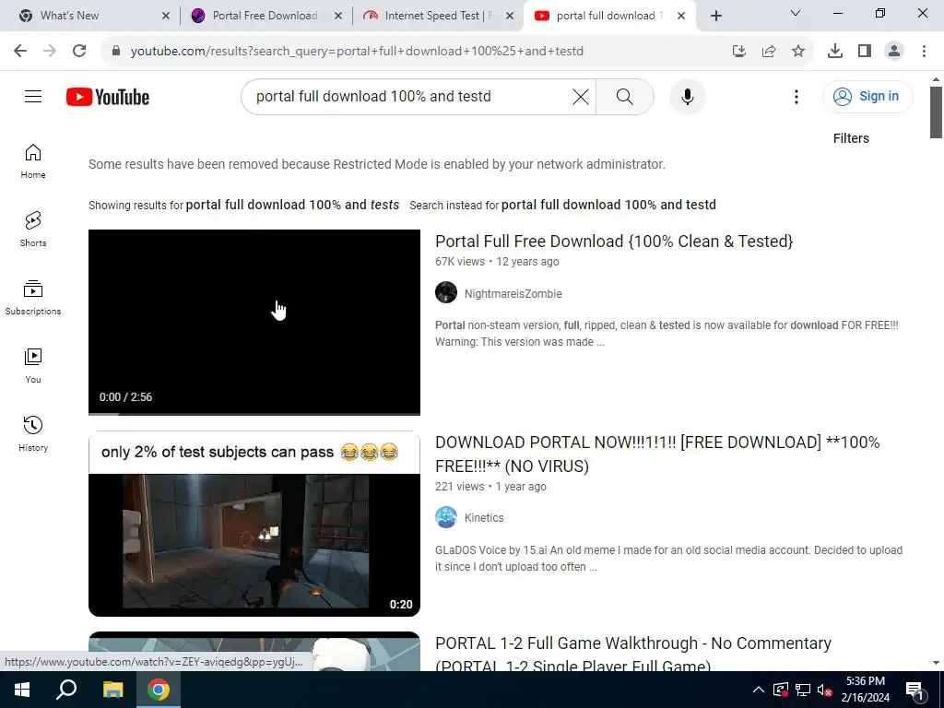Open the tab search dropdown arrow
The width and height of the screenshot is (944, 708).
coord(795,13)
